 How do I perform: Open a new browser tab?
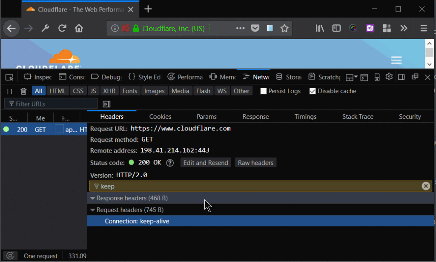tap(148, 9)
